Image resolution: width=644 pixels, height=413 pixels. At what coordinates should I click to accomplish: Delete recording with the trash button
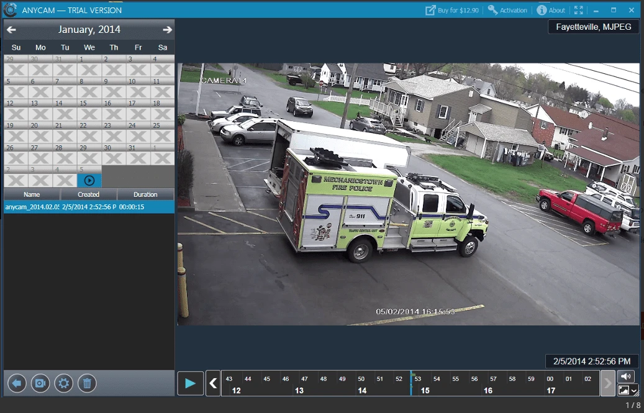click(x=87, y=383)
